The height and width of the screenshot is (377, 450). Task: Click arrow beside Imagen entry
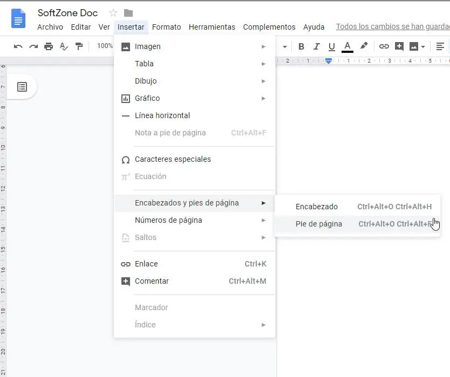click(263, 46)
